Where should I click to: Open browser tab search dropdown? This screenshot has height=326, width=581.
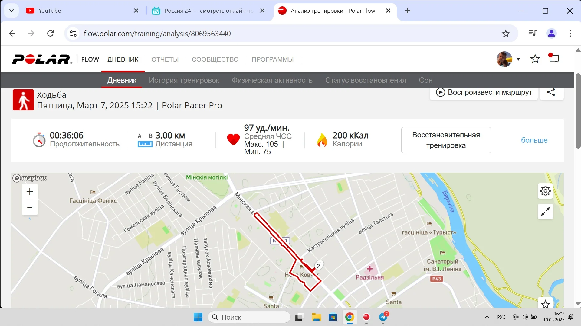coord(11,11)
